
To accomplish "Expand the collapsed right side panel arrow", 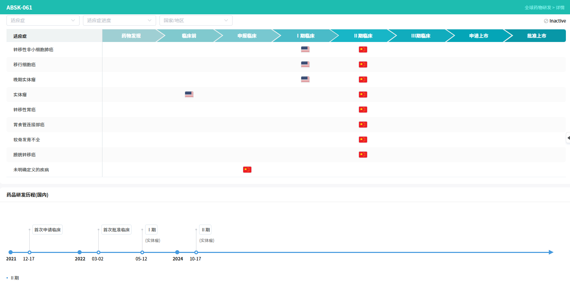I will click(568, 138).
